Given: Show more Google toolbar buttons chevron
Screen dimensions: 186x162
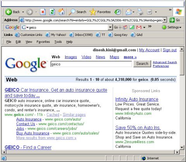Looking at the screenshot, I should coord(150,26).
